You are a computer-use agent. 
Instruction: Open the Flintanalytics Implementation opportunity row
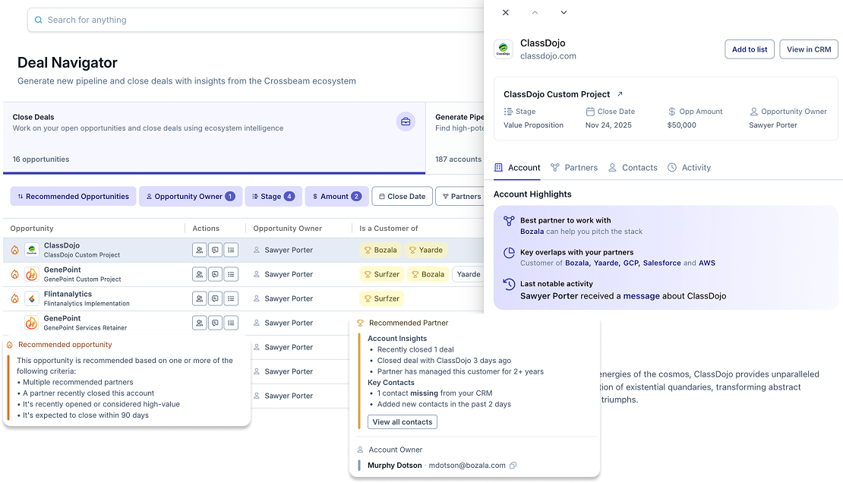[x=244, y=298]
